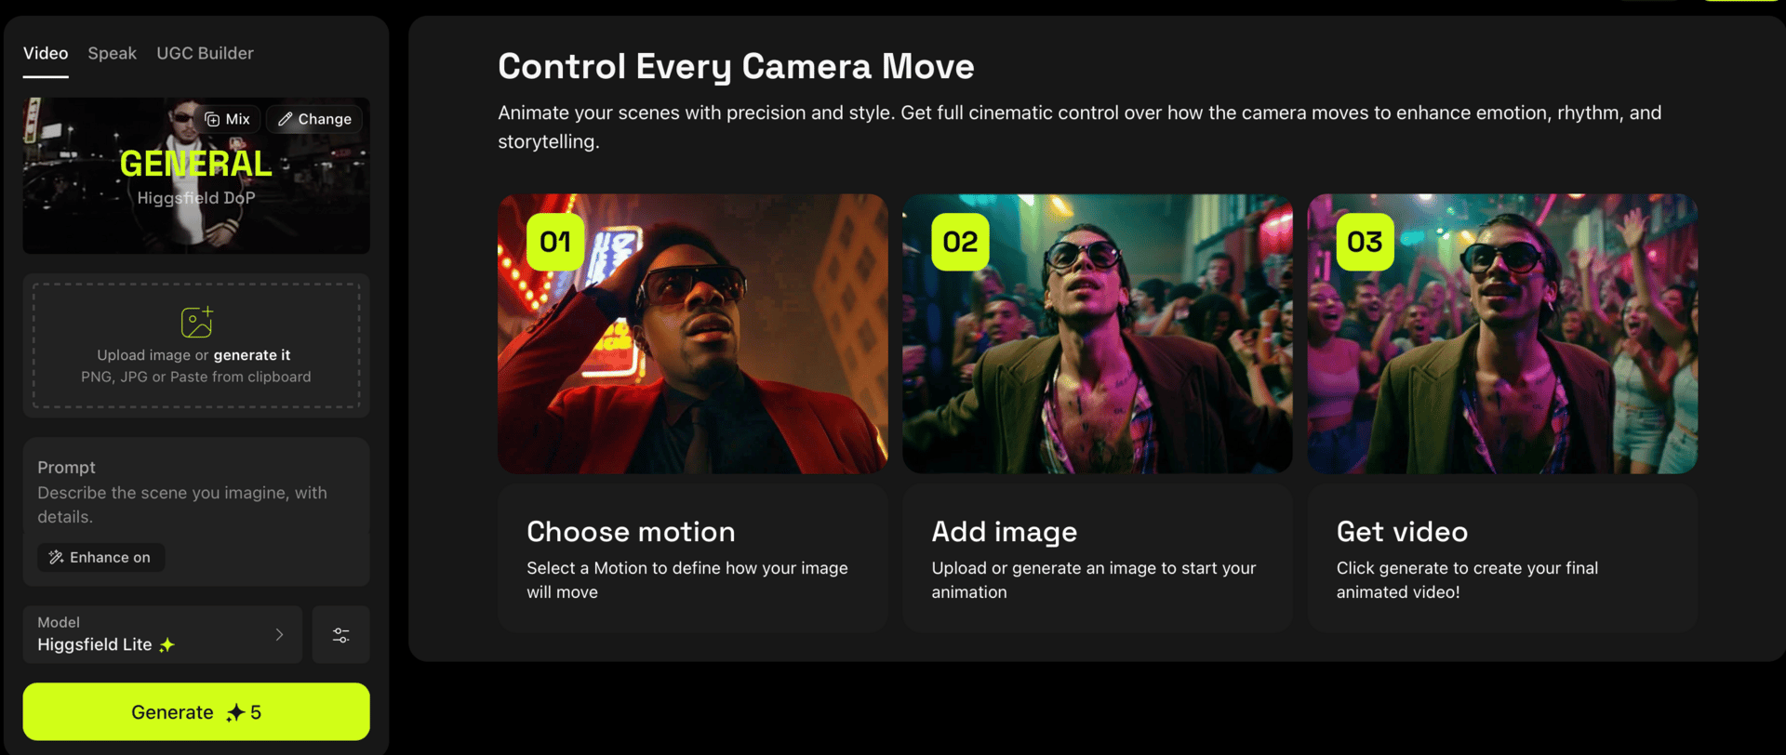Select the GENERAL Higgsfield DoP preset thumbnail
Screen dimensions: 1786x755
click(196, 176)
